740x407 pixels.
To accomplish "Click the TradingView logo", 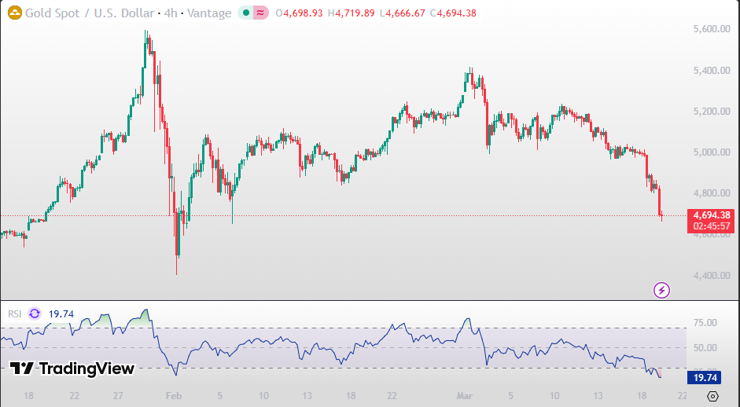I will click(x=72, y=368).
